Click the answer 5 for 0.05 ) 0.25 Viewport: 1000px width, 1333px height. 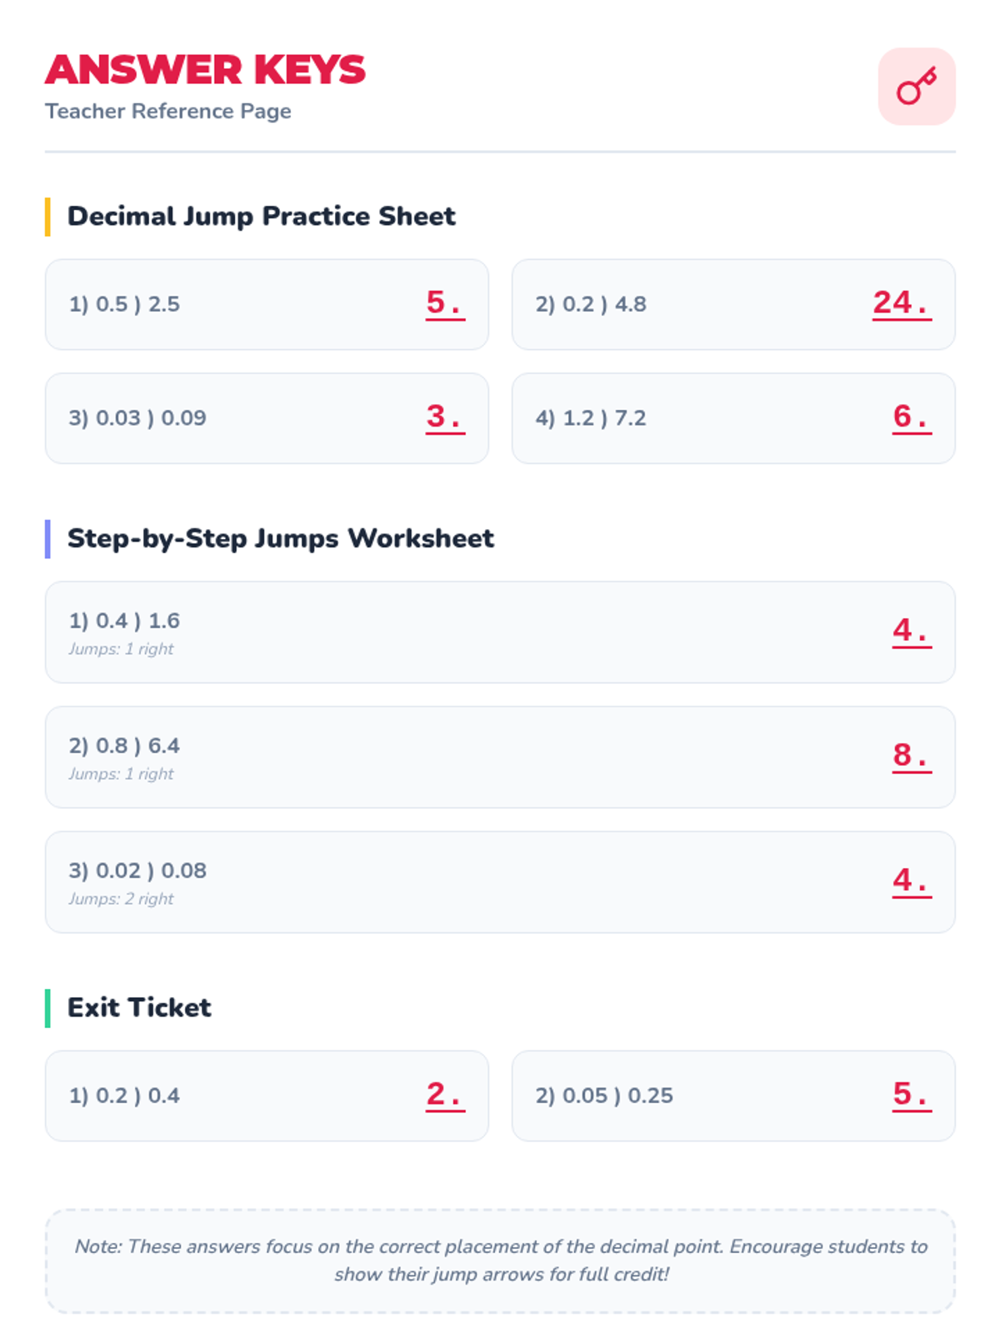pos(911,1094)
